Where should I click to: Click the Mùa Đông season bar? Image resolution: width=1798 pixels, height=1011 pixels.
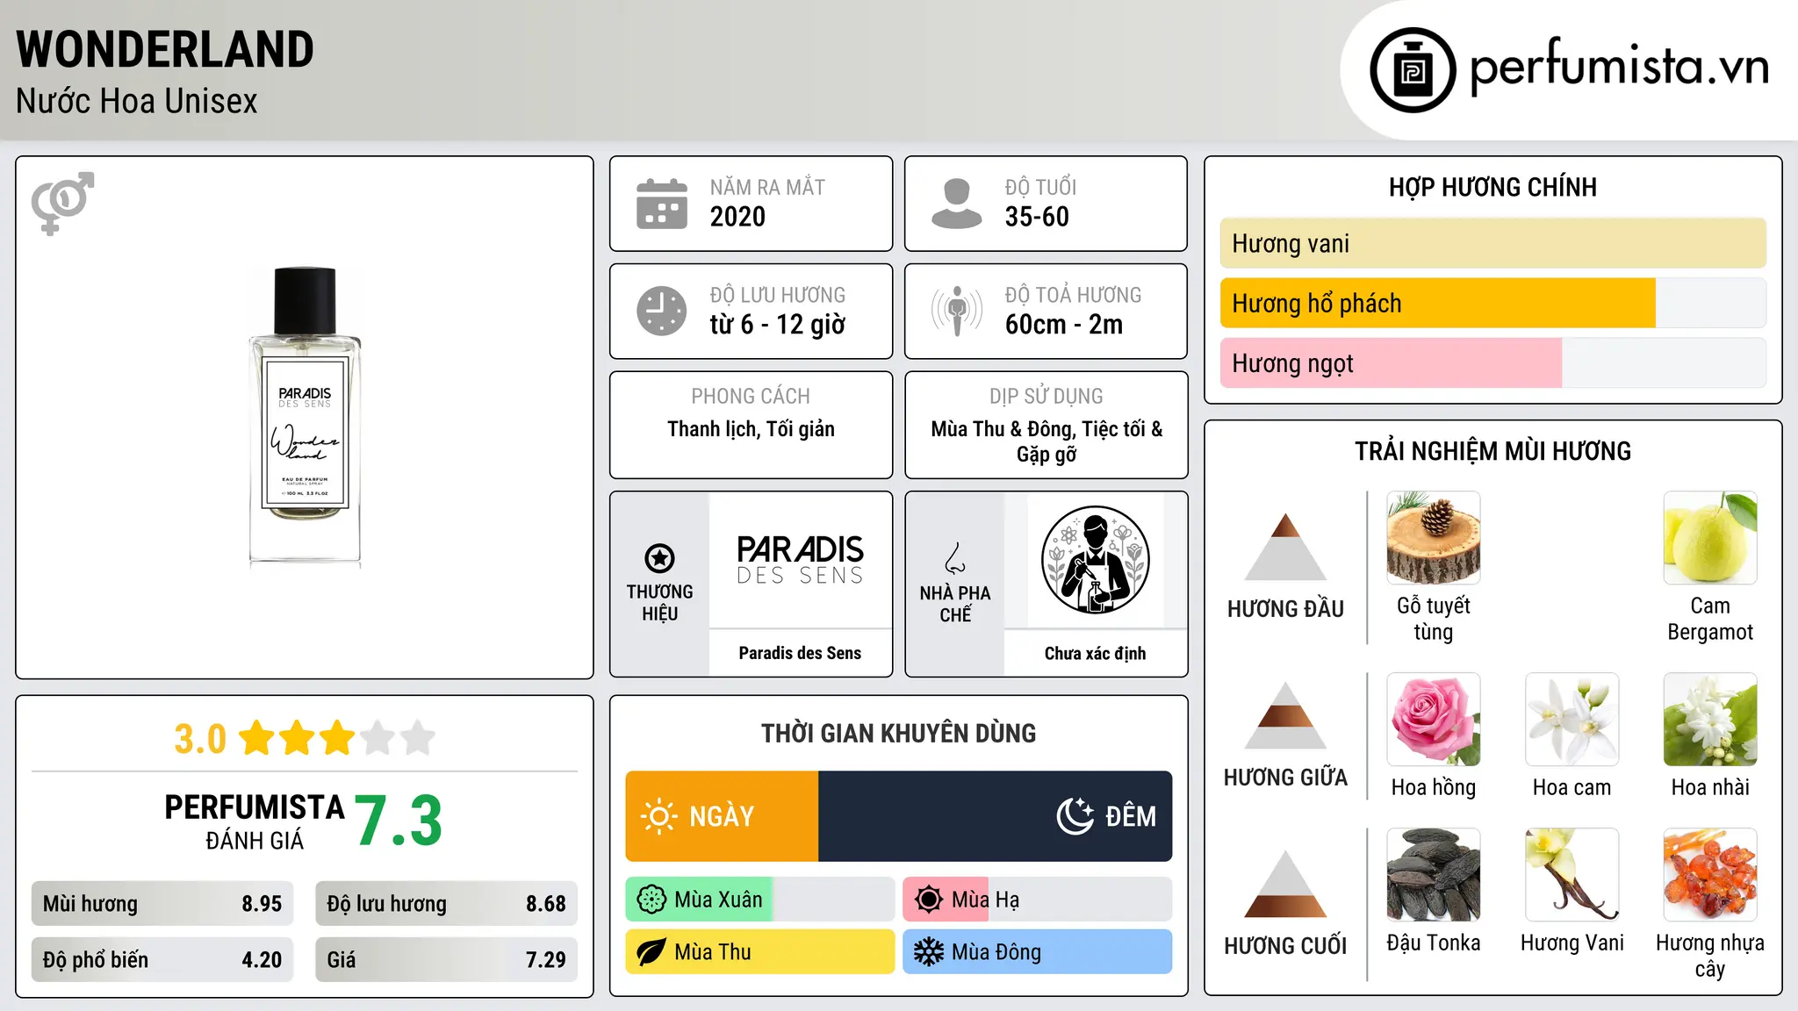coord(1038,952)
